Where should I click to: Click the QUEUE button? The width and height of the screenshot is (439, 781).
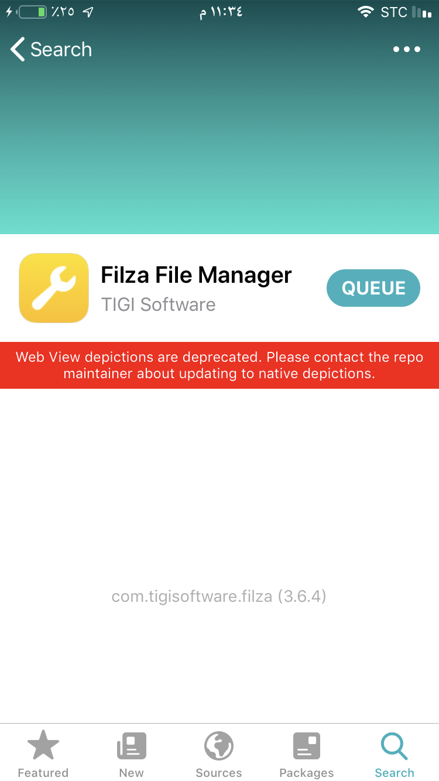point(373,288)
